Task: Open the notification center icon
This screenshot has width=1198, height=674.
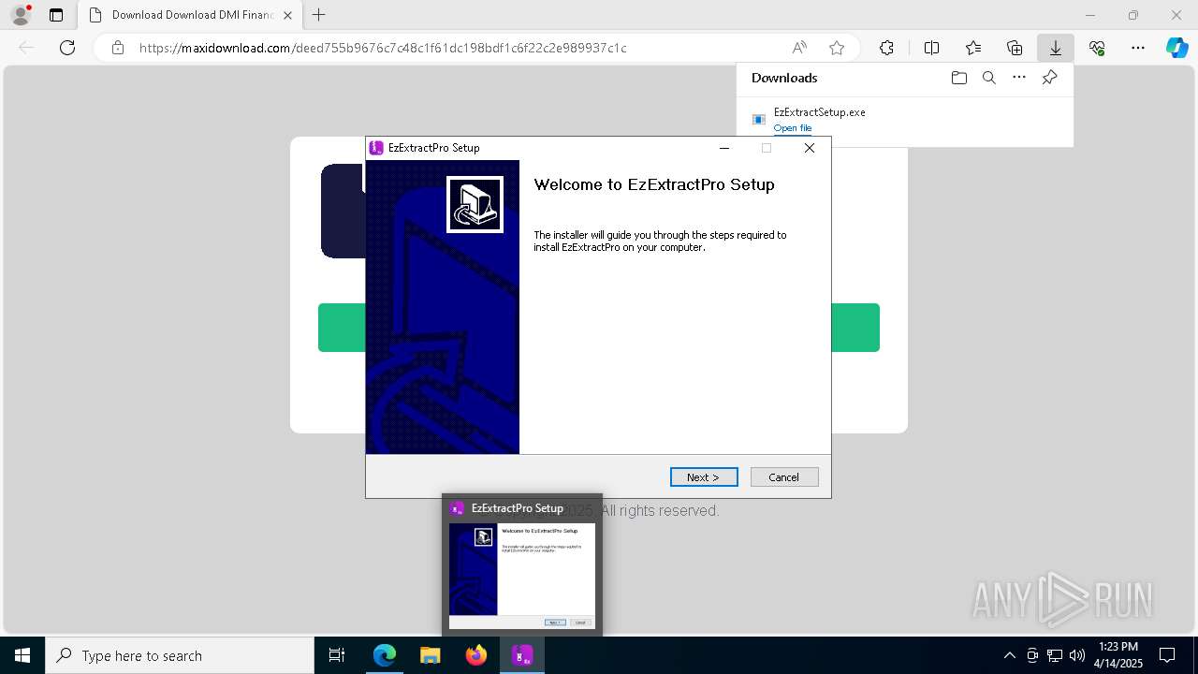Action: [1167, 655]
